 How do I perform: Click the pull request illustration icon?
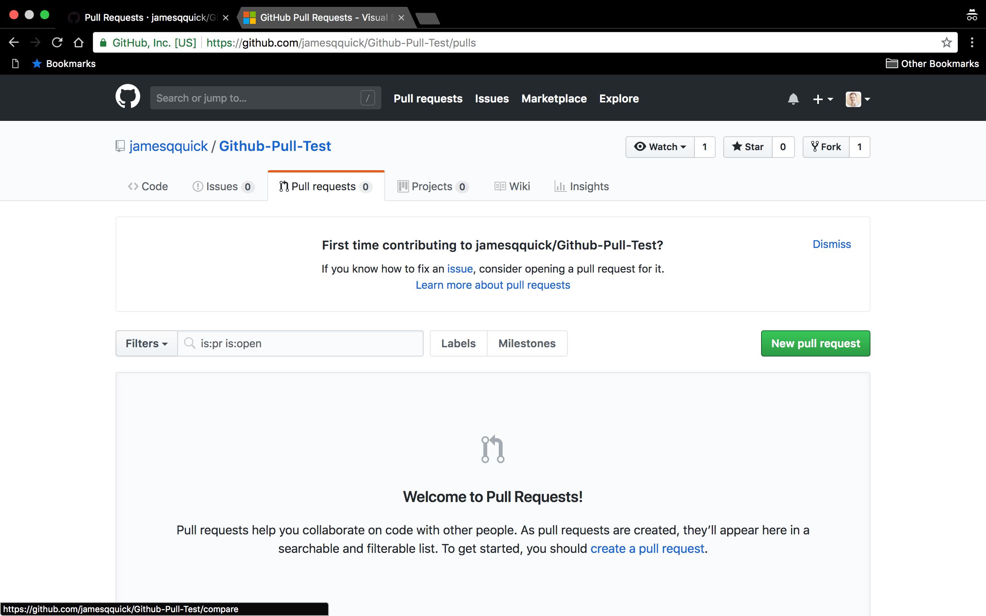493,449
